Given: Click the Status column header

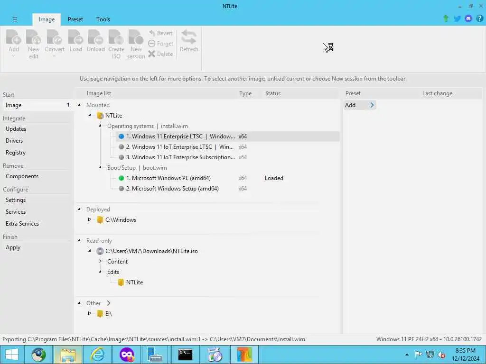Looking at the screenshot, I should pyautogui.click(x=273, y=93).
